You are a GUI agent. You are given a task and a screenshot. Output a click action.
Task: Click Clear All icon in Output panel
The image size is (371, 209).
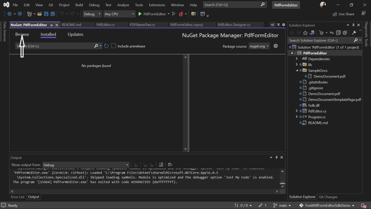click(161, 164)
